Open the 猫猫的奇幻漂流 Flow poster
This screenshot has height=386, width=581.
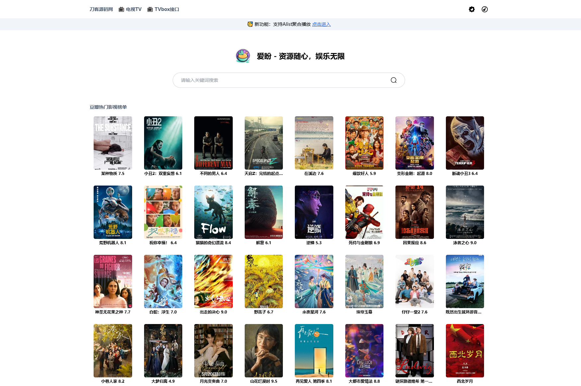click(213, 212)
